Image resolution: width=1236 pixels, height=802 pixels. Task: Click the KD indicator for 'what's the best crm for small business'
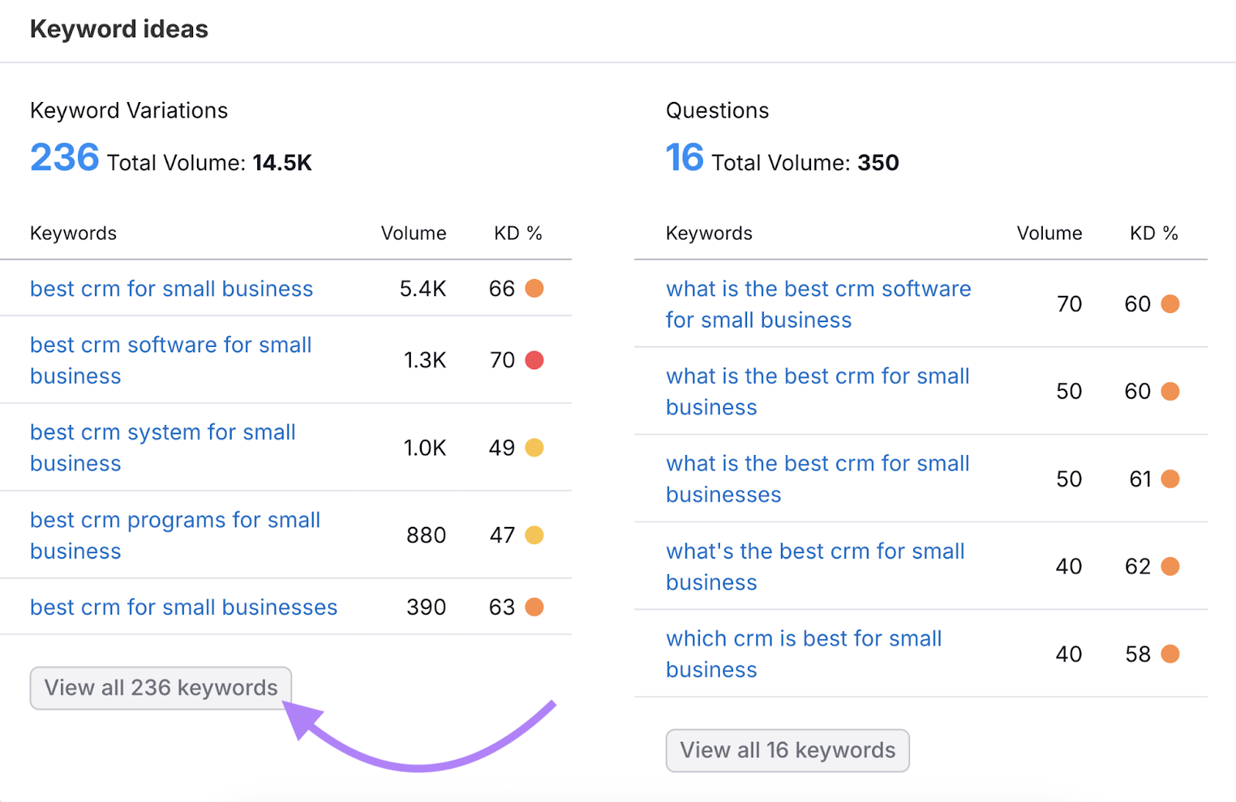point(1172,566)
